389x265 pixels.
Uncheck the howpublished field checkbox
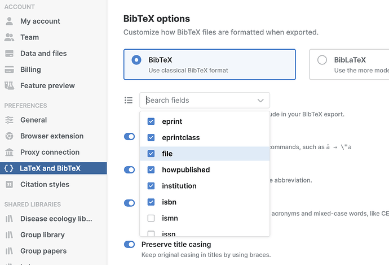(151, 170)
